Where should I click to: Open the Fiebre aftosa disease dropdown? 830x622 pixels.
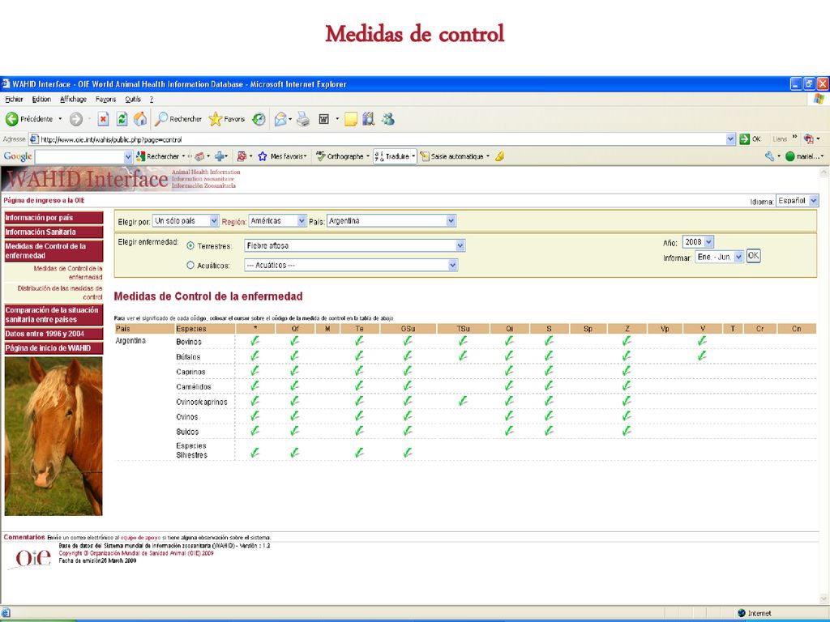click(355, 245)
